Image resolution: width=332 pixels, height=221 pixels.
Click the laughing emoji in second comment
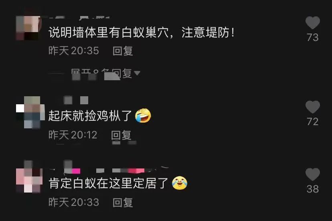point(143,116)
